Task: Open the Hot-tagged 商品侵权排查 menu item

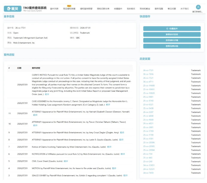Action: (x=69, y=9)
